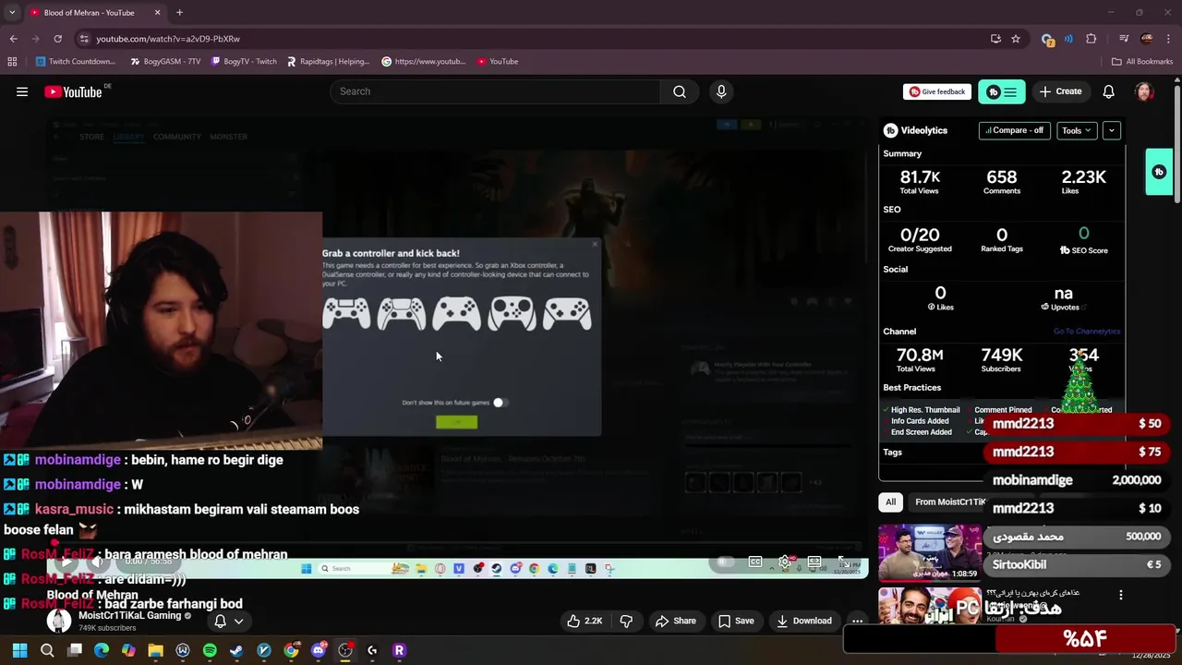The height and width of the screenshot is (665, 1182).
Task: Mute the video via the volume icon
Action: pyautogui.click(x=96, y=562)
